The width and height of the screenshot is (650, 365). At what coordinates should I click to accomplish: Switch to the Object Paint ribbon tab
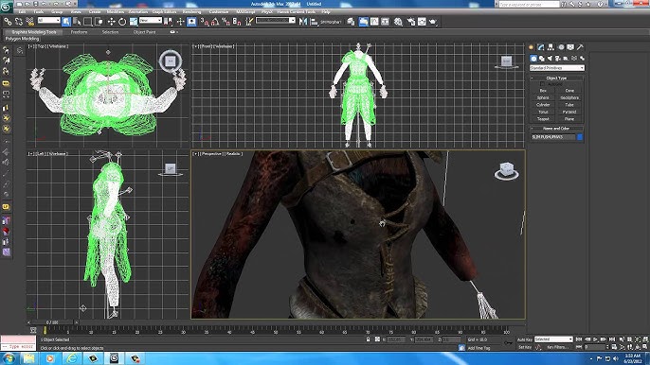tap(144, 32)
